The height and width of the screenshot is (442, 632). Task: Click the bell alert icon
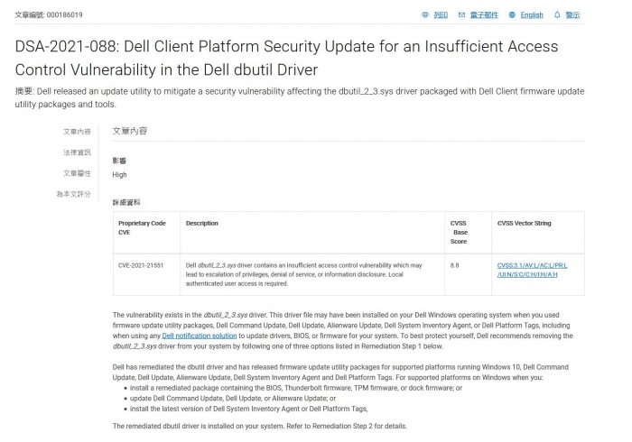click(x=557, y=15)
